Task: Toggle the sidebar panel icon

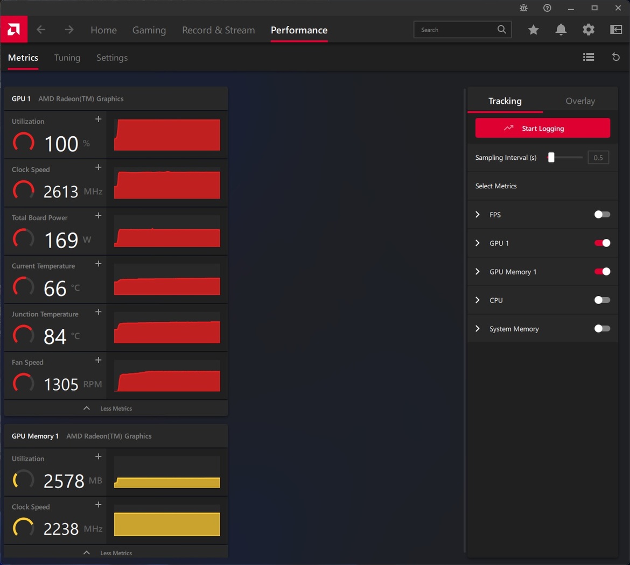Action: coord(616,29)
